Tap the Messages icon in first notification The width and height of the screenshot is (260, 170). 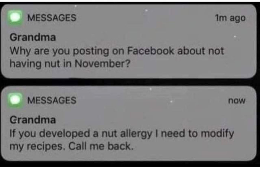pos(15,18)
